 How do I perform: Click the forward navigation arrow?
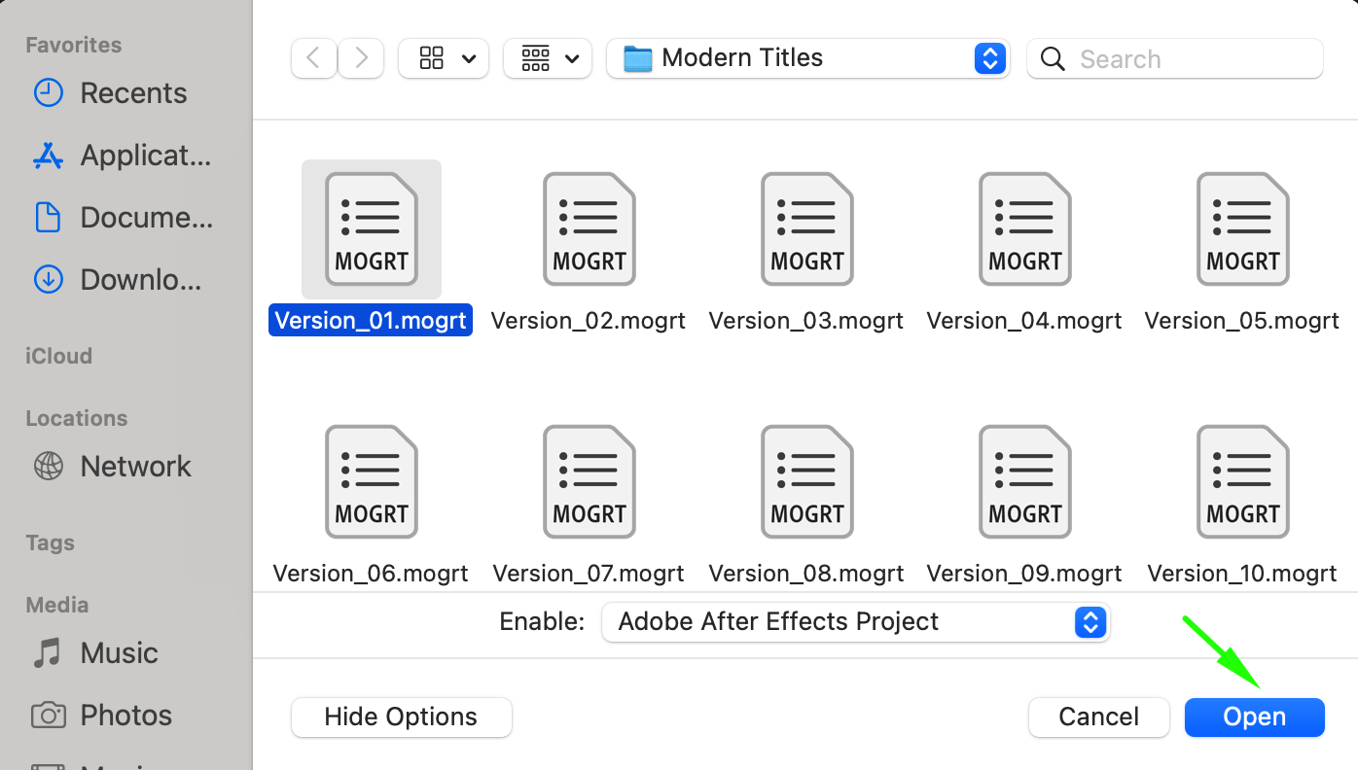[x=361, y=58]
